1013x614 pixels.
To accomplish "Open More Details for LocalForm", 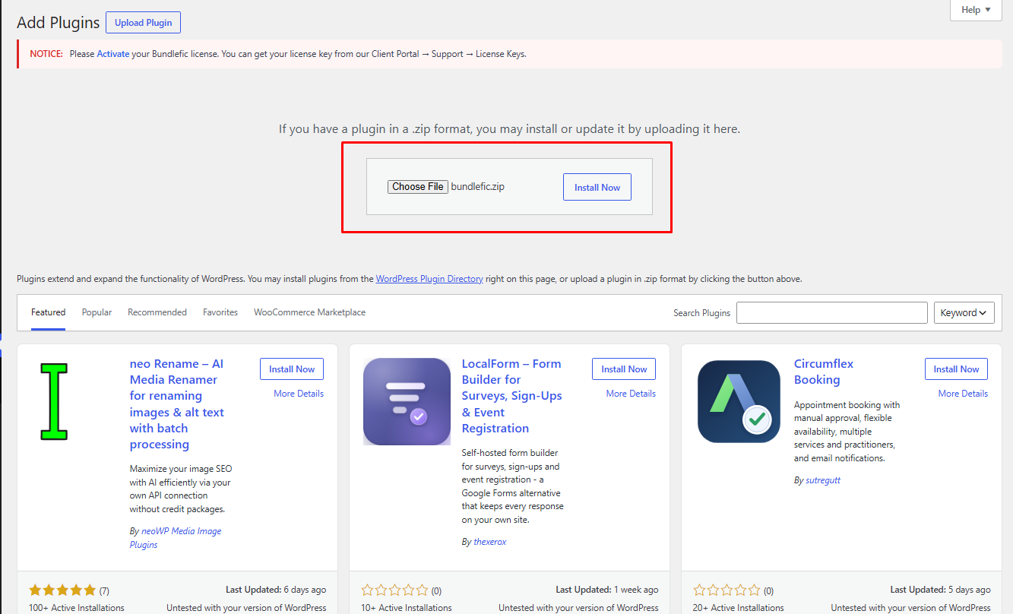I will (631, 394).
